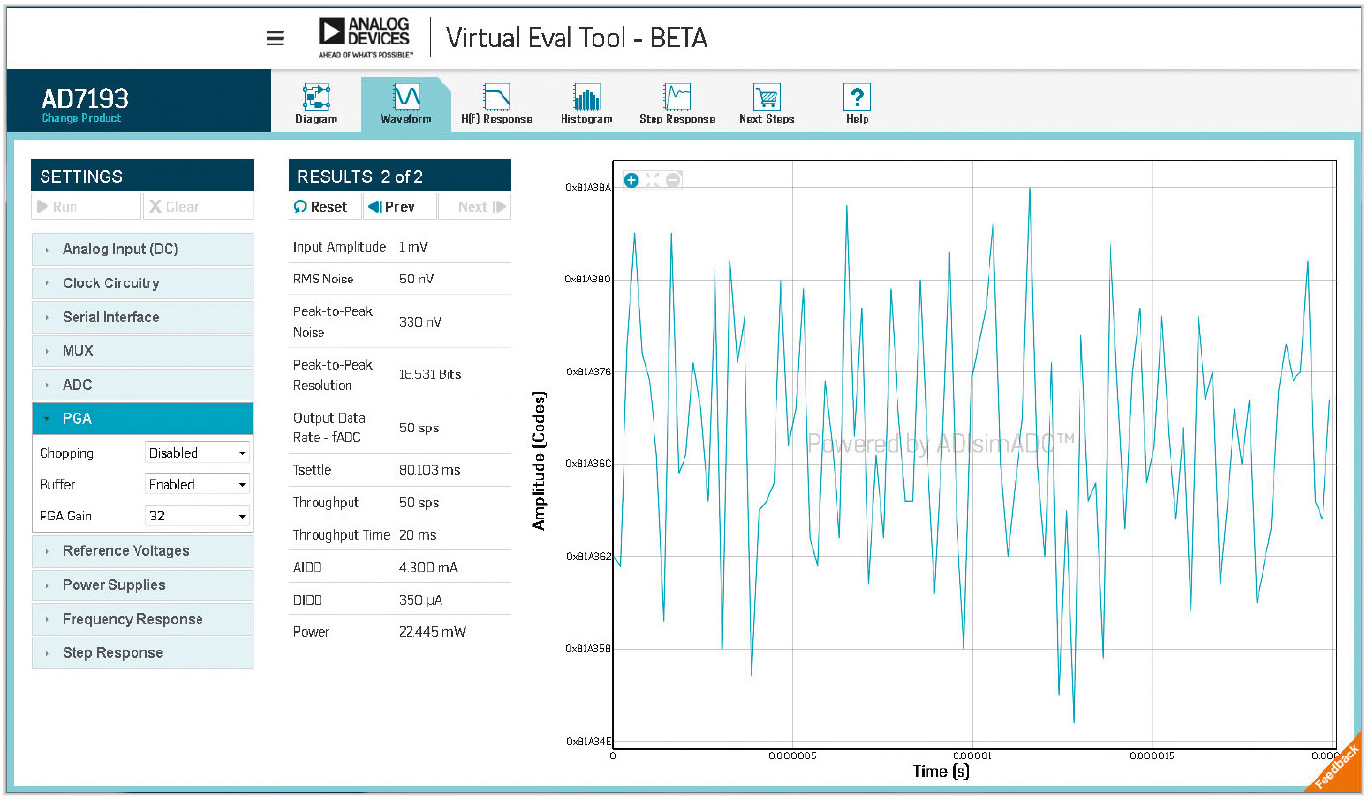
Task: Expand the Reference Voltages section
Action: click(x=142, y=551)
